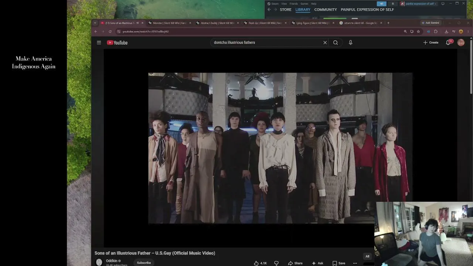
Task: Open a new browser tab
Action: 388,23
